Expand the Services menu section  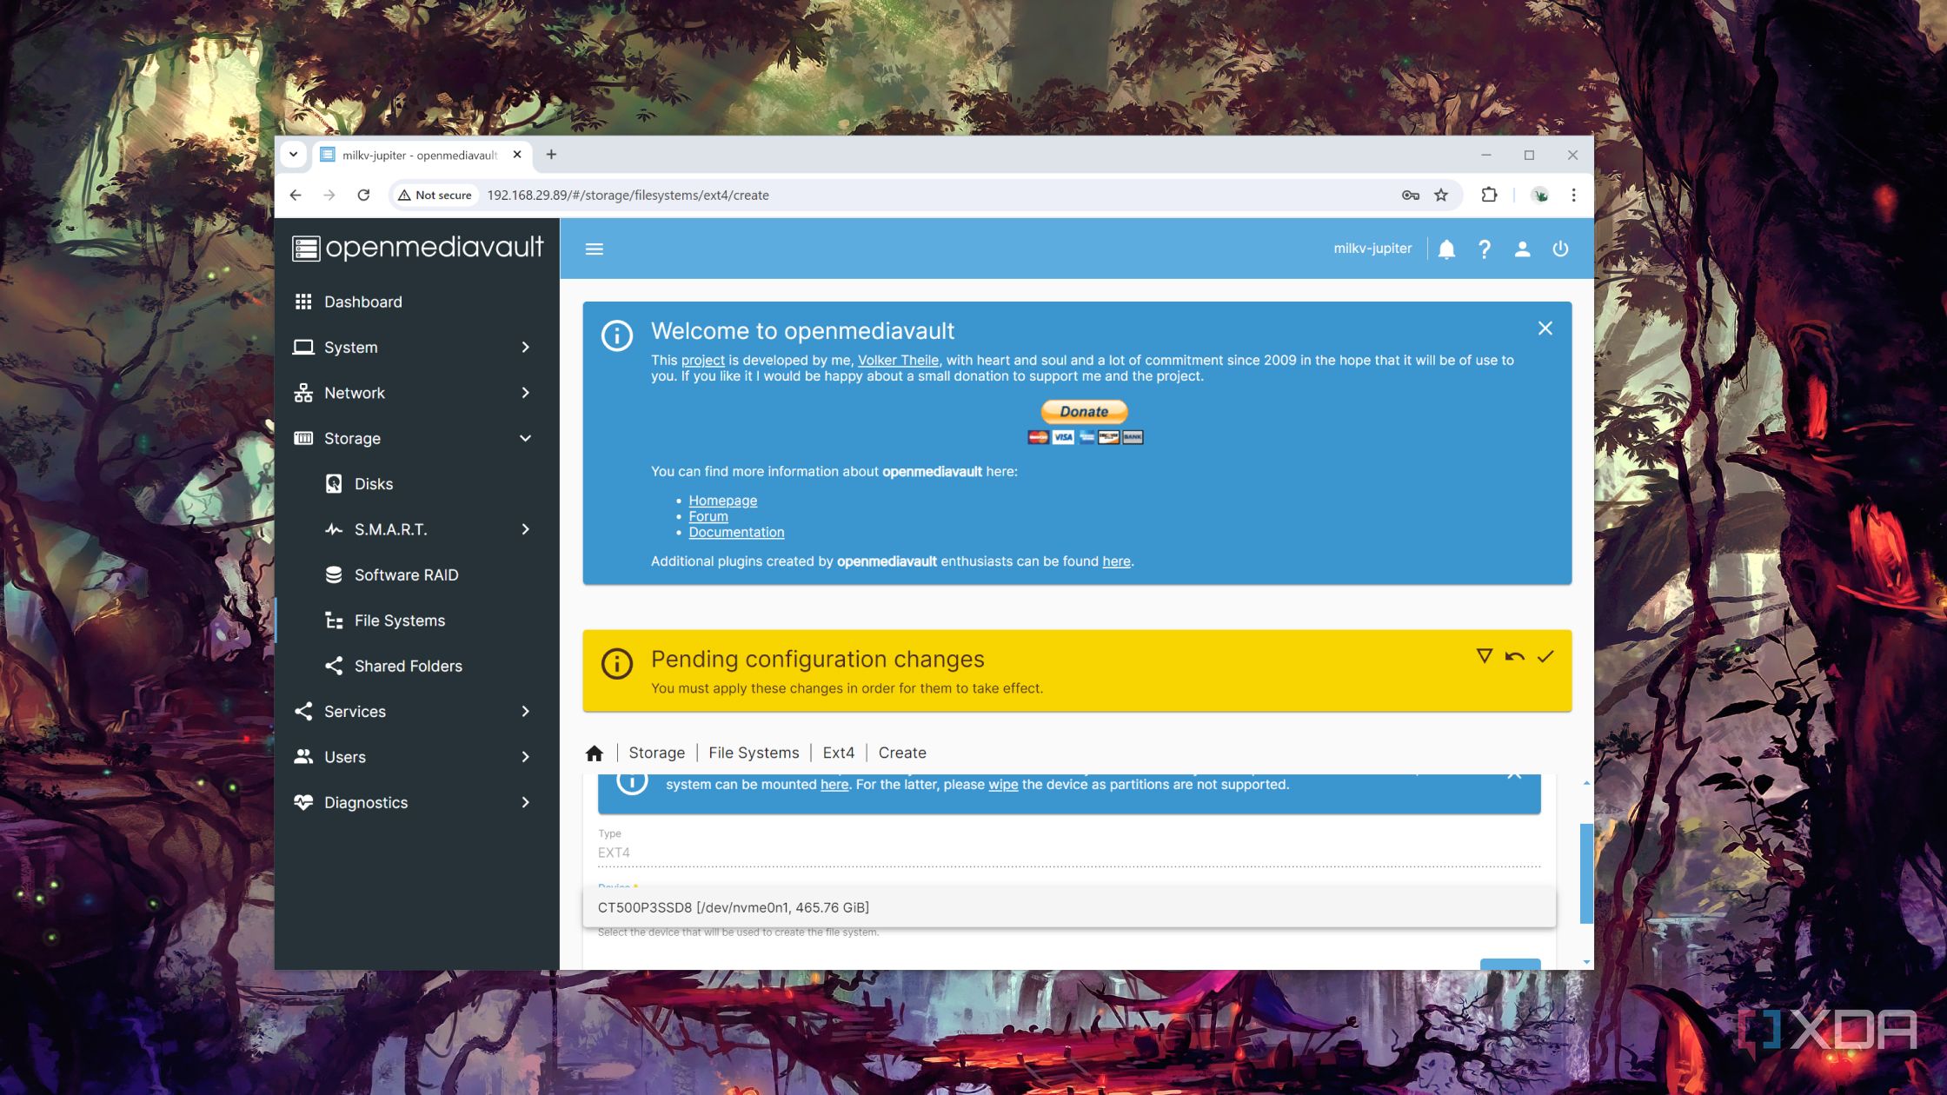(416, 711)
